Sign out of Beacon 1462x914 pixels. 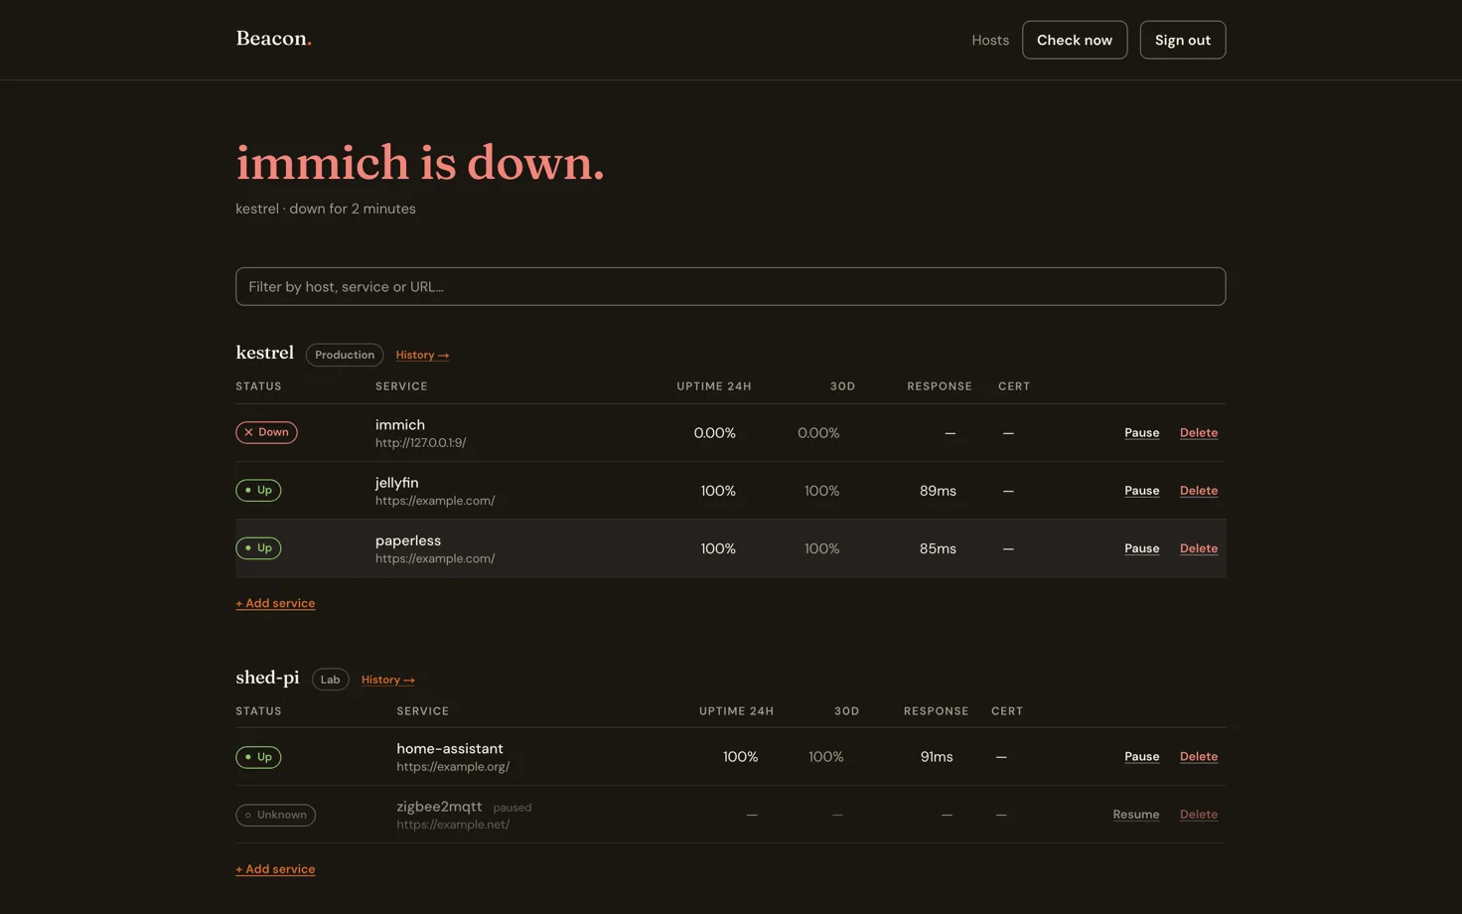tap(1183, 40)
